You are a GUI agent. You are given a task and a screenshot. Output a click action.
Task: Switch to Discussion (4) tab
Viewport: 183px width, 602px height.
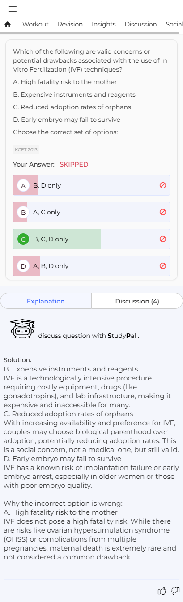(137, 301)
